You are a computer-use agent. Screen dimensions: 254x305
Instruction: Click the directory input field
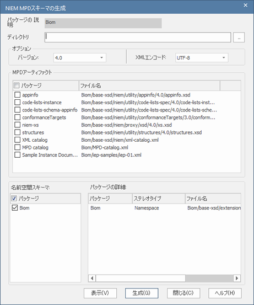coord(138,38)
